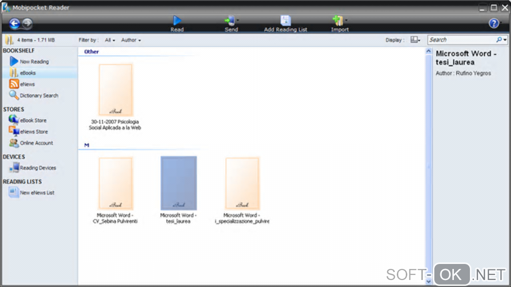Maximize the Mobipocket Reader window
This screenshot has width=511, height=287.
(x=494, y=8)
